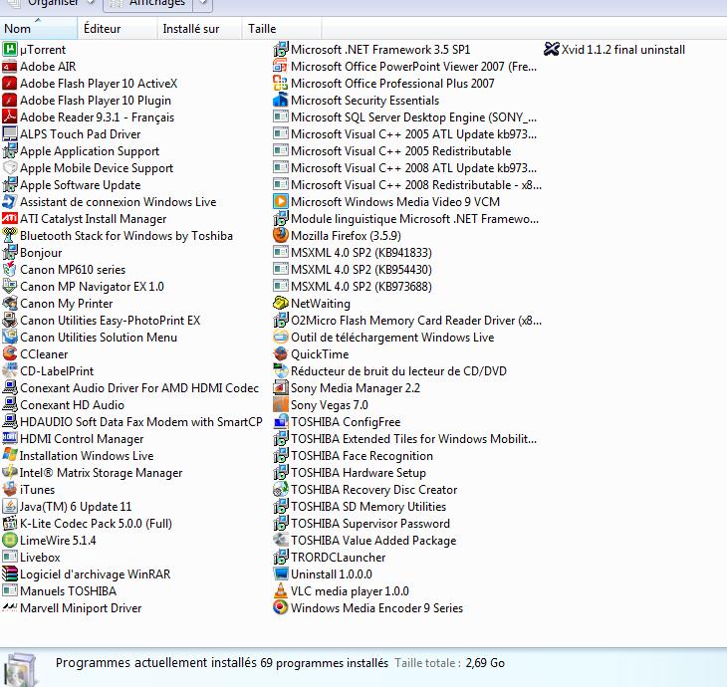Viewport: 727px width, 687px height.
Task: Open the Organiser toolbar menu
Action: 51,4
